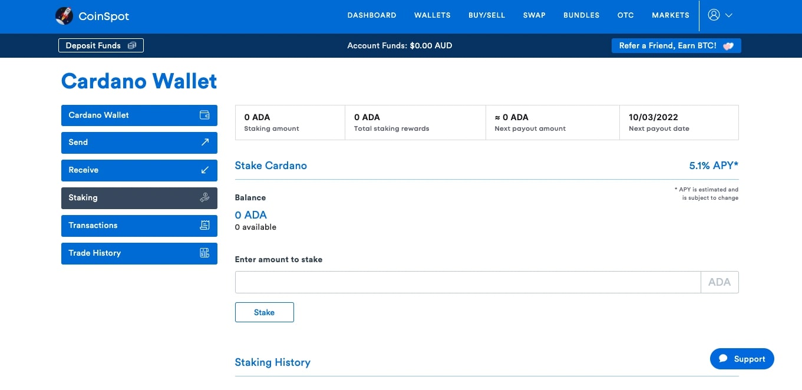Open the user account profile icon
Image resolution: width=802 pixels, height=390 pixels.
pyautogui.click(x=714, y=15)
